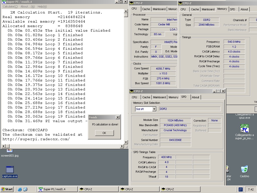Click the CAS# Latency value 4.0 clocks
257x193 pixels.
[x=234, y=52]
